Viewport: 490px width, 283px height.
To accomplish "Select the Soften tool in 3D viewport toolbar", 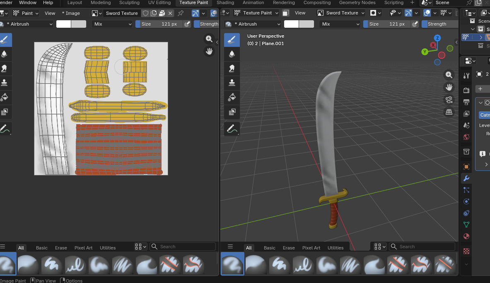I will coord(232,54).
